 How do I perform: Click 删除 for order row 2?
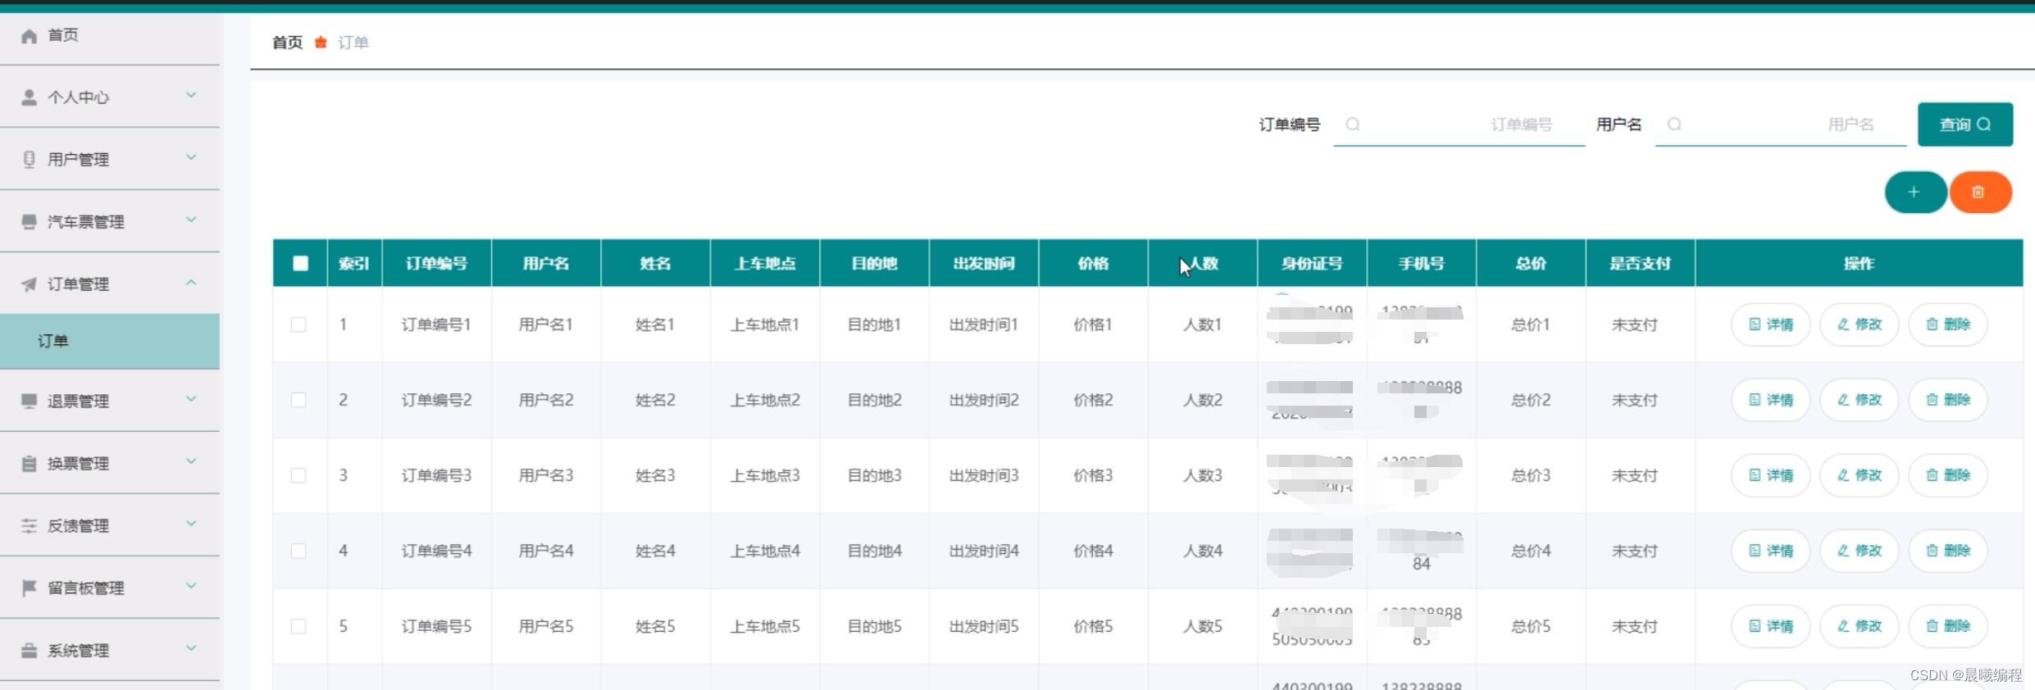coord(1947,400)
